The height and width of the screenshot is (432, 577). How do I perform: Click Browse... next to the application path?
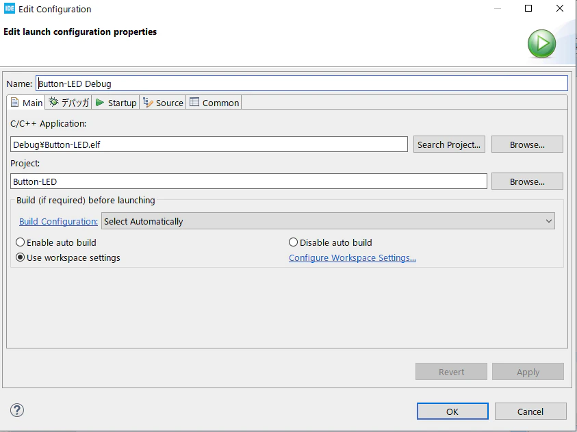click(x=527, y=144)
